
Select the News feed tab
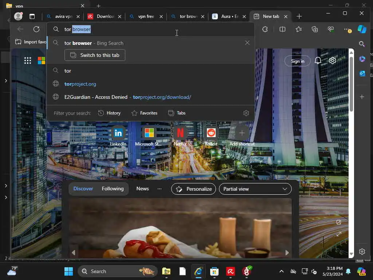[x=142, y=188]
